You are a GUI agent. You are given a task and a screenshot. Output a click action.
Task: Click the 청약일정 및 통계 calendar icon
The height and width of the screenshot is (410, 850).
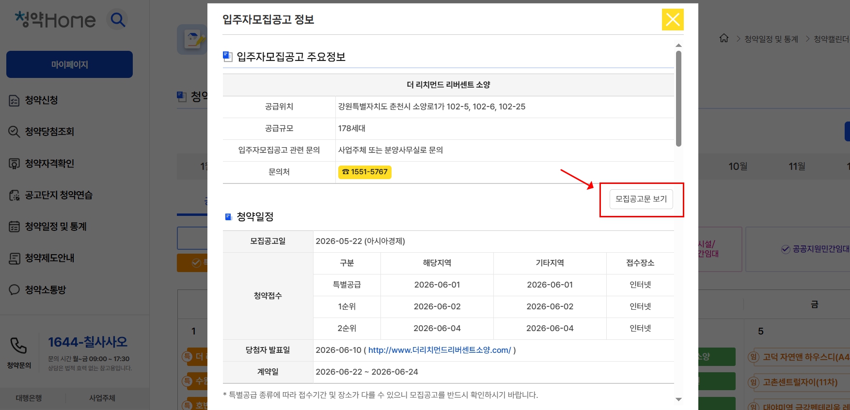tap(15, 227)
